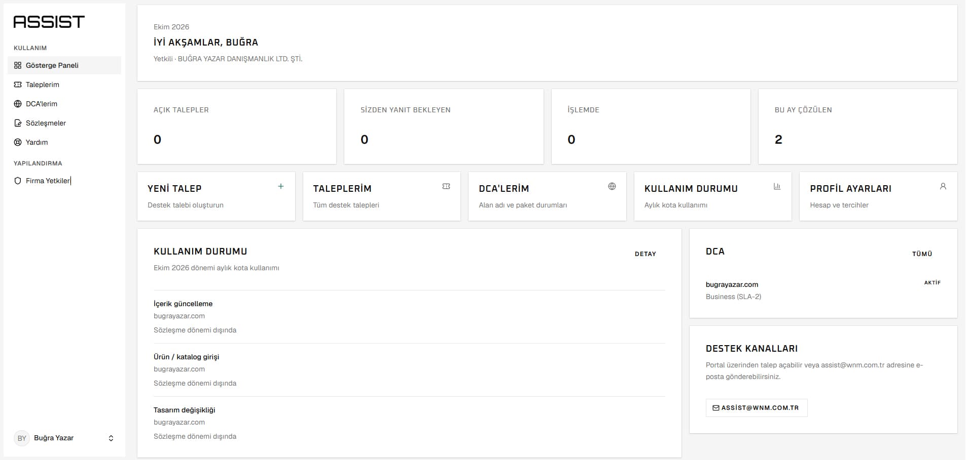
Task: Open Firma Yetkiler sidebar entry
Action: [64, 181]
